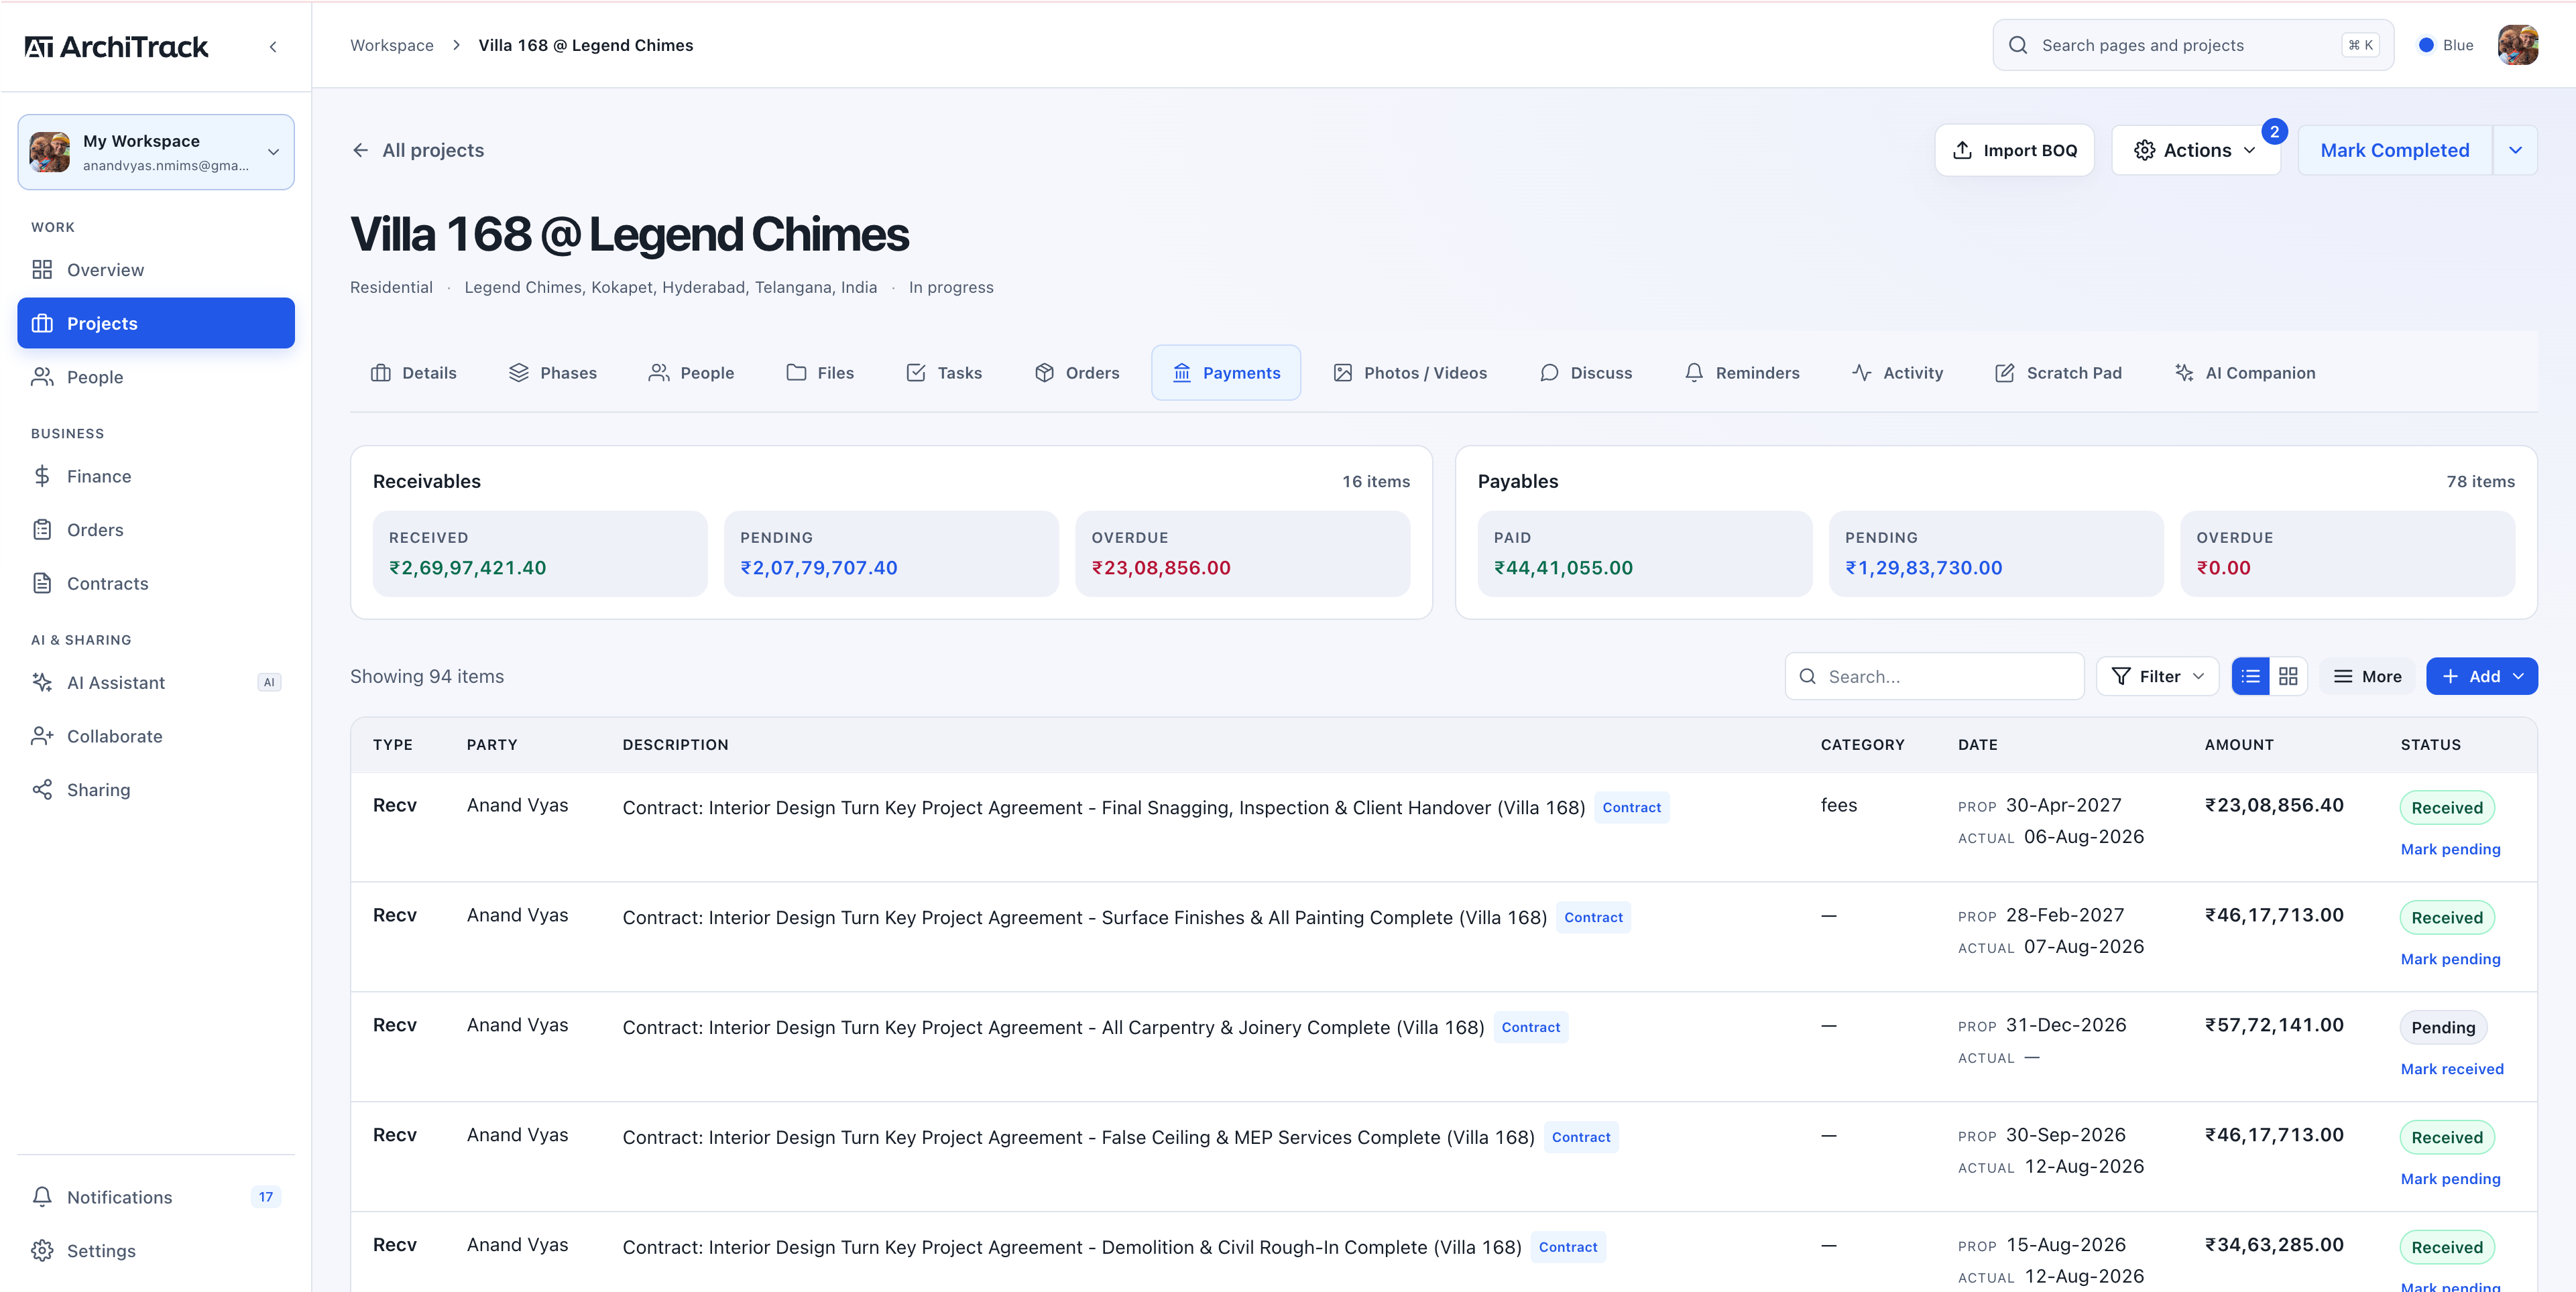Open Contracts in the sidebar

(x=156, y=584)
